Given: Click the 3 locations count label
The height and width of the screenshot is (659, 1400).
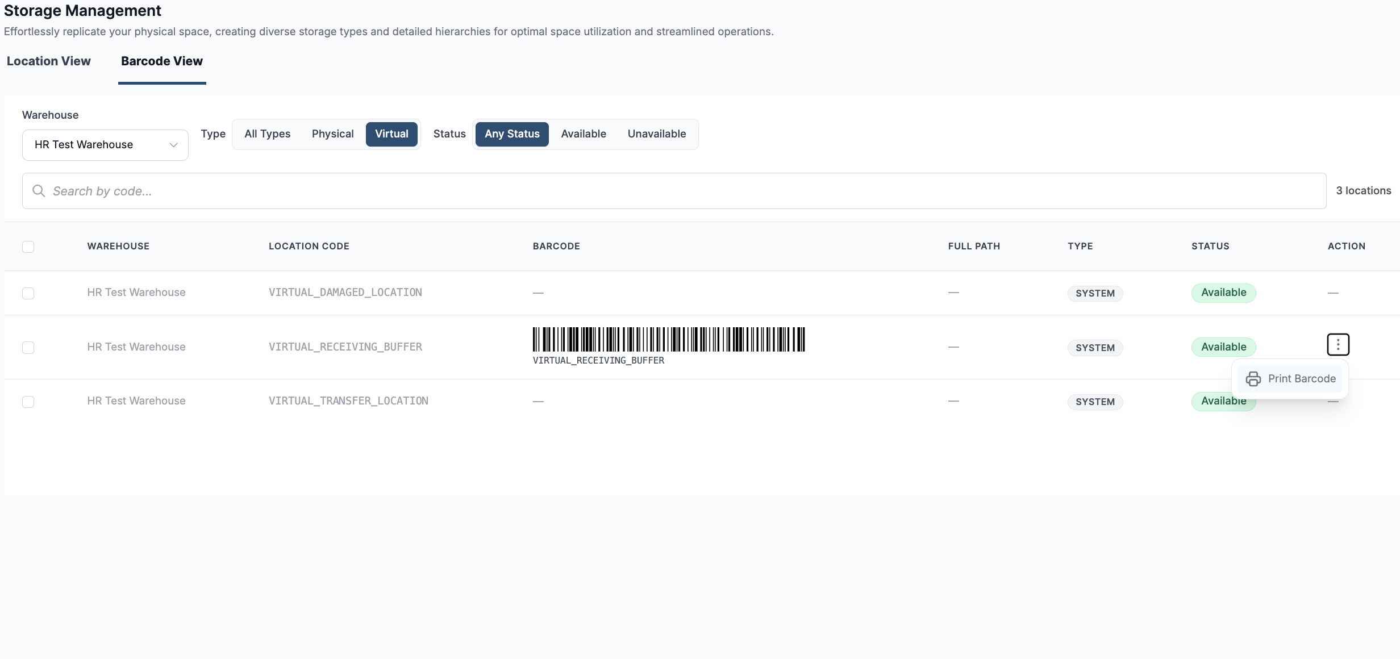Looking at the screenshot, I should (1363, 191).
